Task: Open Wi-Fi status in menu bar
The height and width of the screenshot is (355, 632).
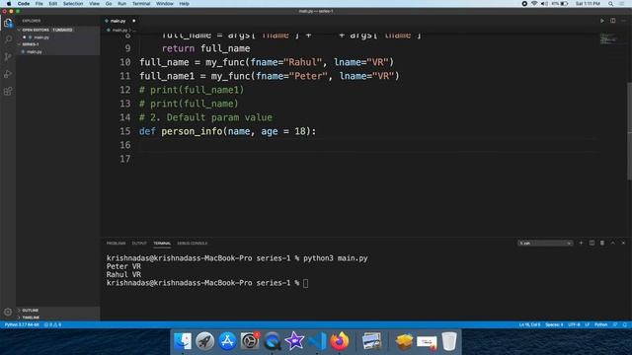Action: 534,4
